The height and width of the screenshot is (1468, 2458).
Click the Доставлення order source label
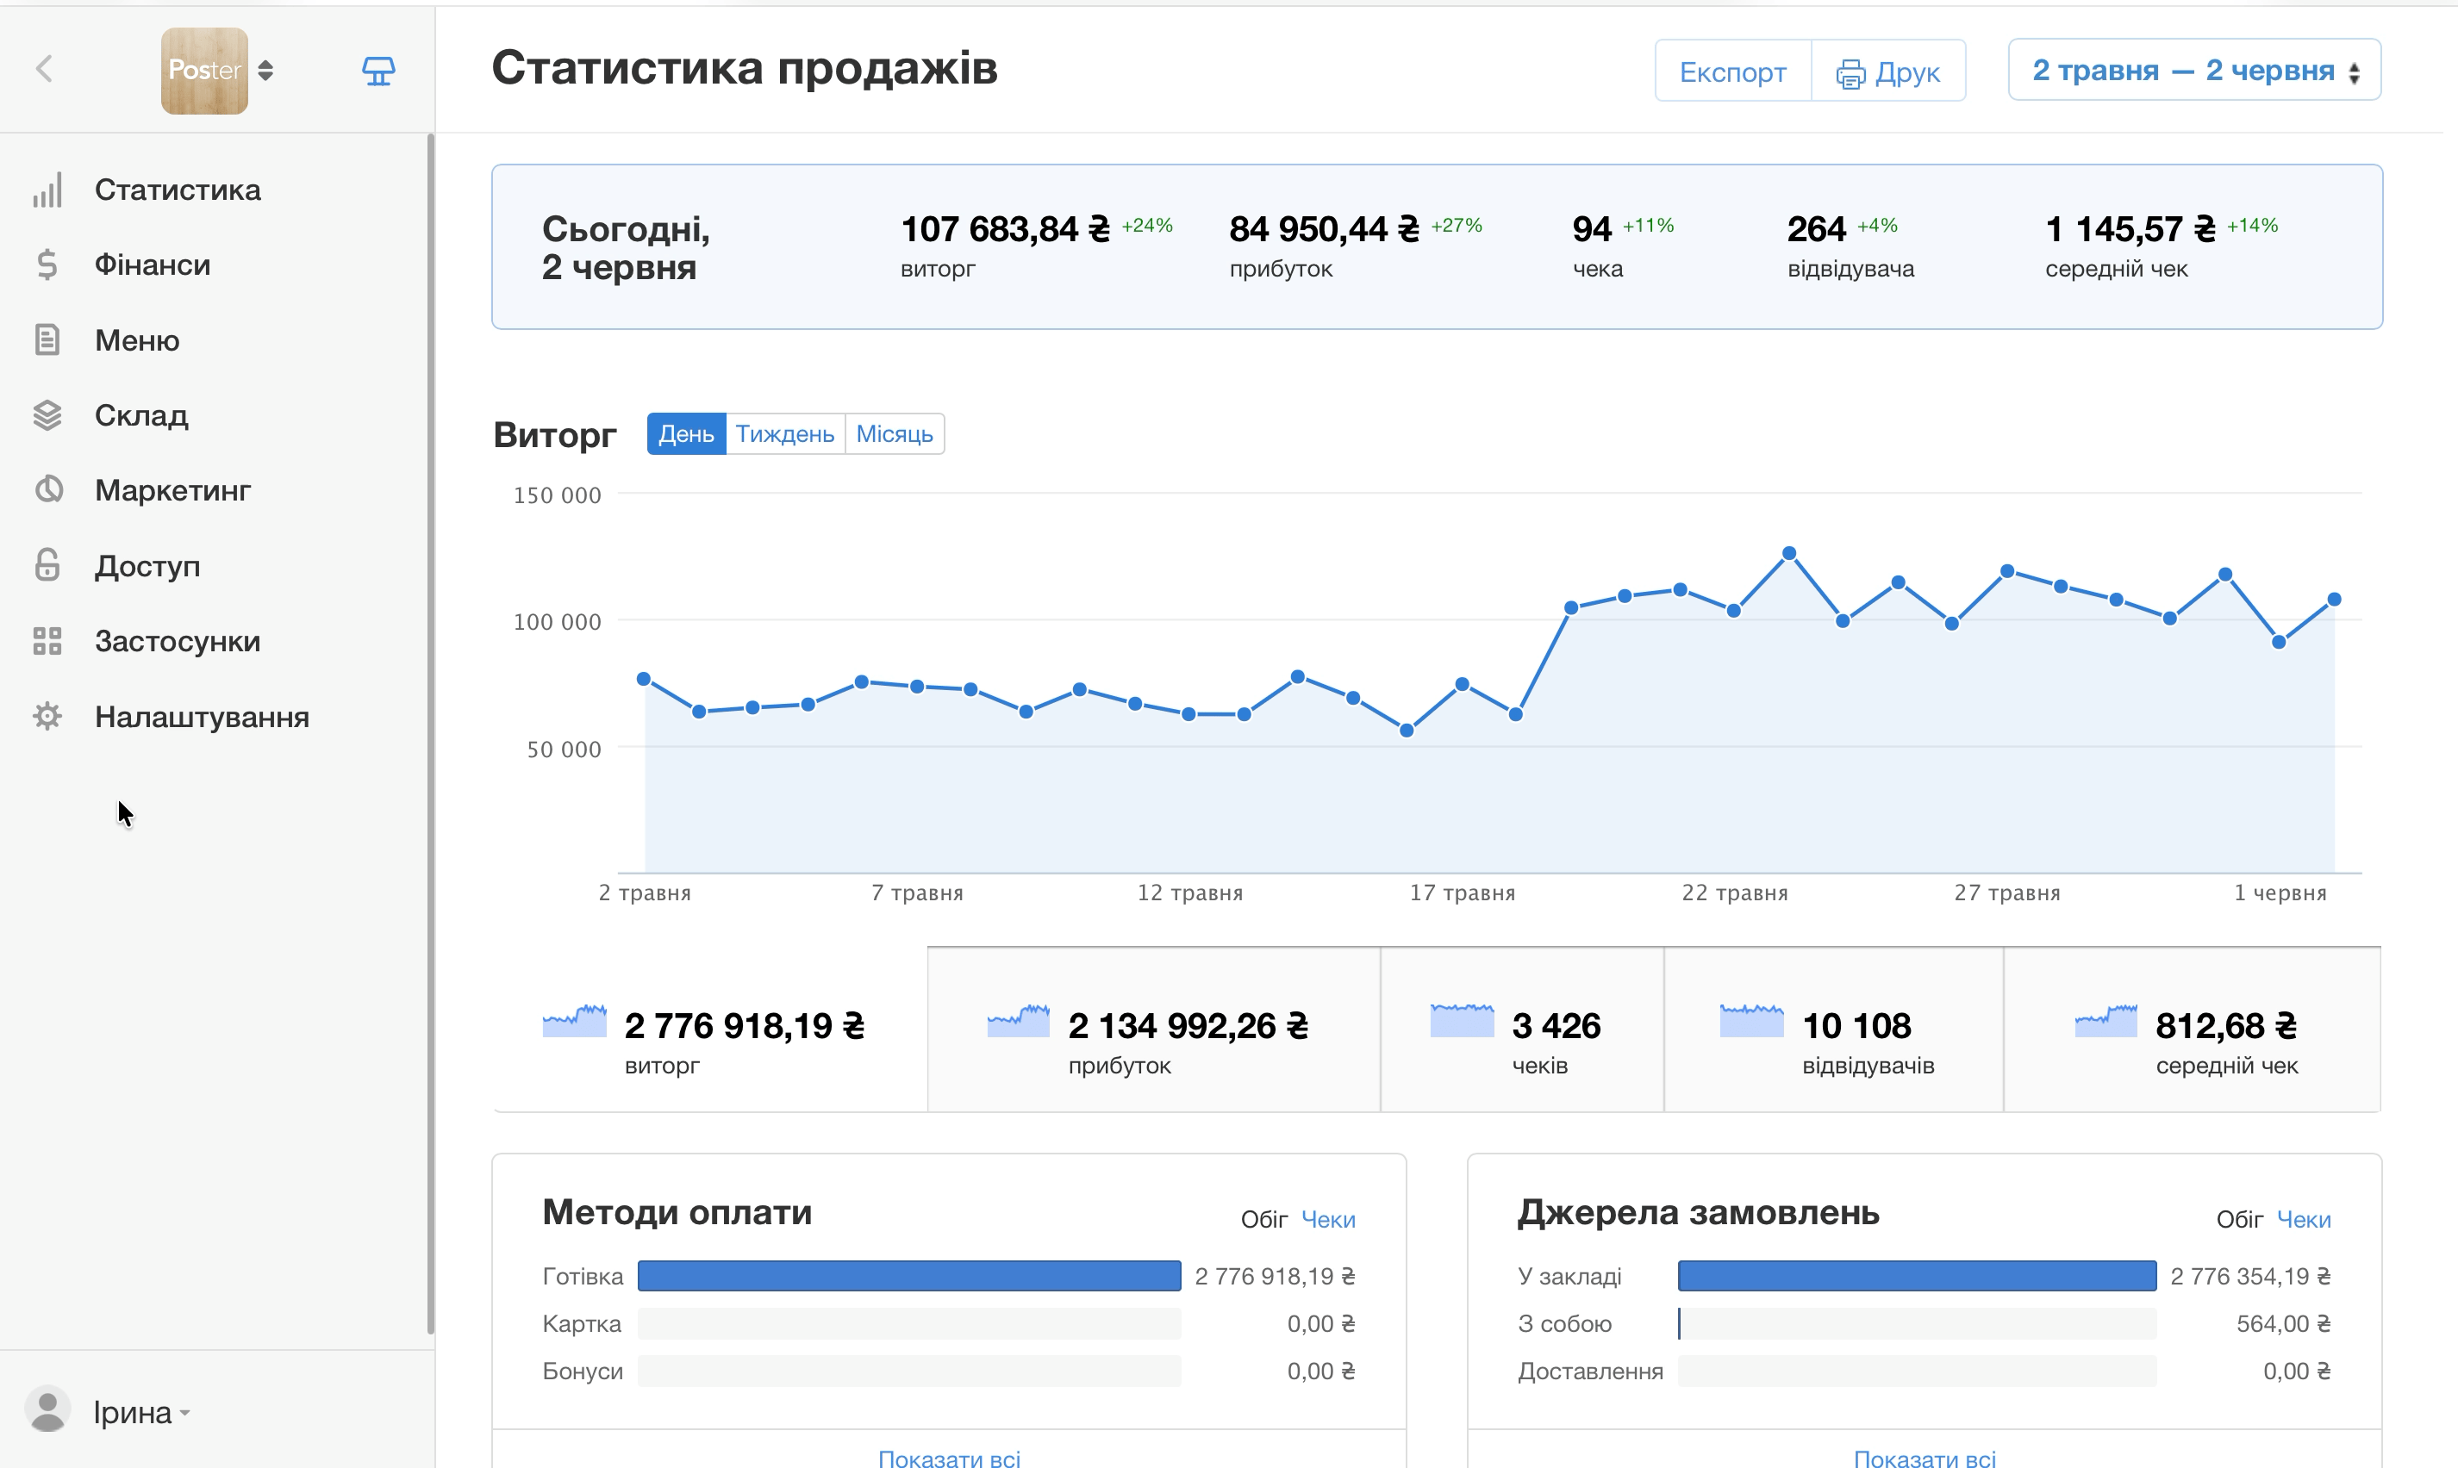click(1590, 1371)
